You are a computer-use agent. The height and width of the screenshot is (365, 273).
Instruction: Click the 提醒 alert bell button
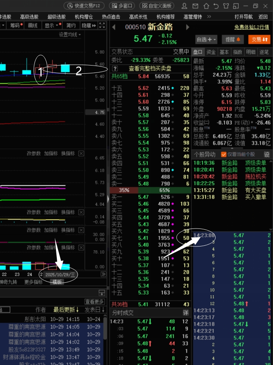pos(233,39)
